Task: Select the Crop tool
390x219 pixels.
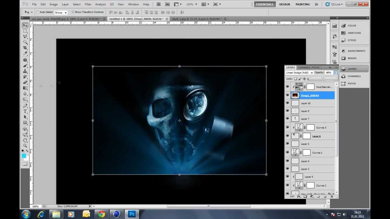Action: pyautogui.click(x=25, y=48)
